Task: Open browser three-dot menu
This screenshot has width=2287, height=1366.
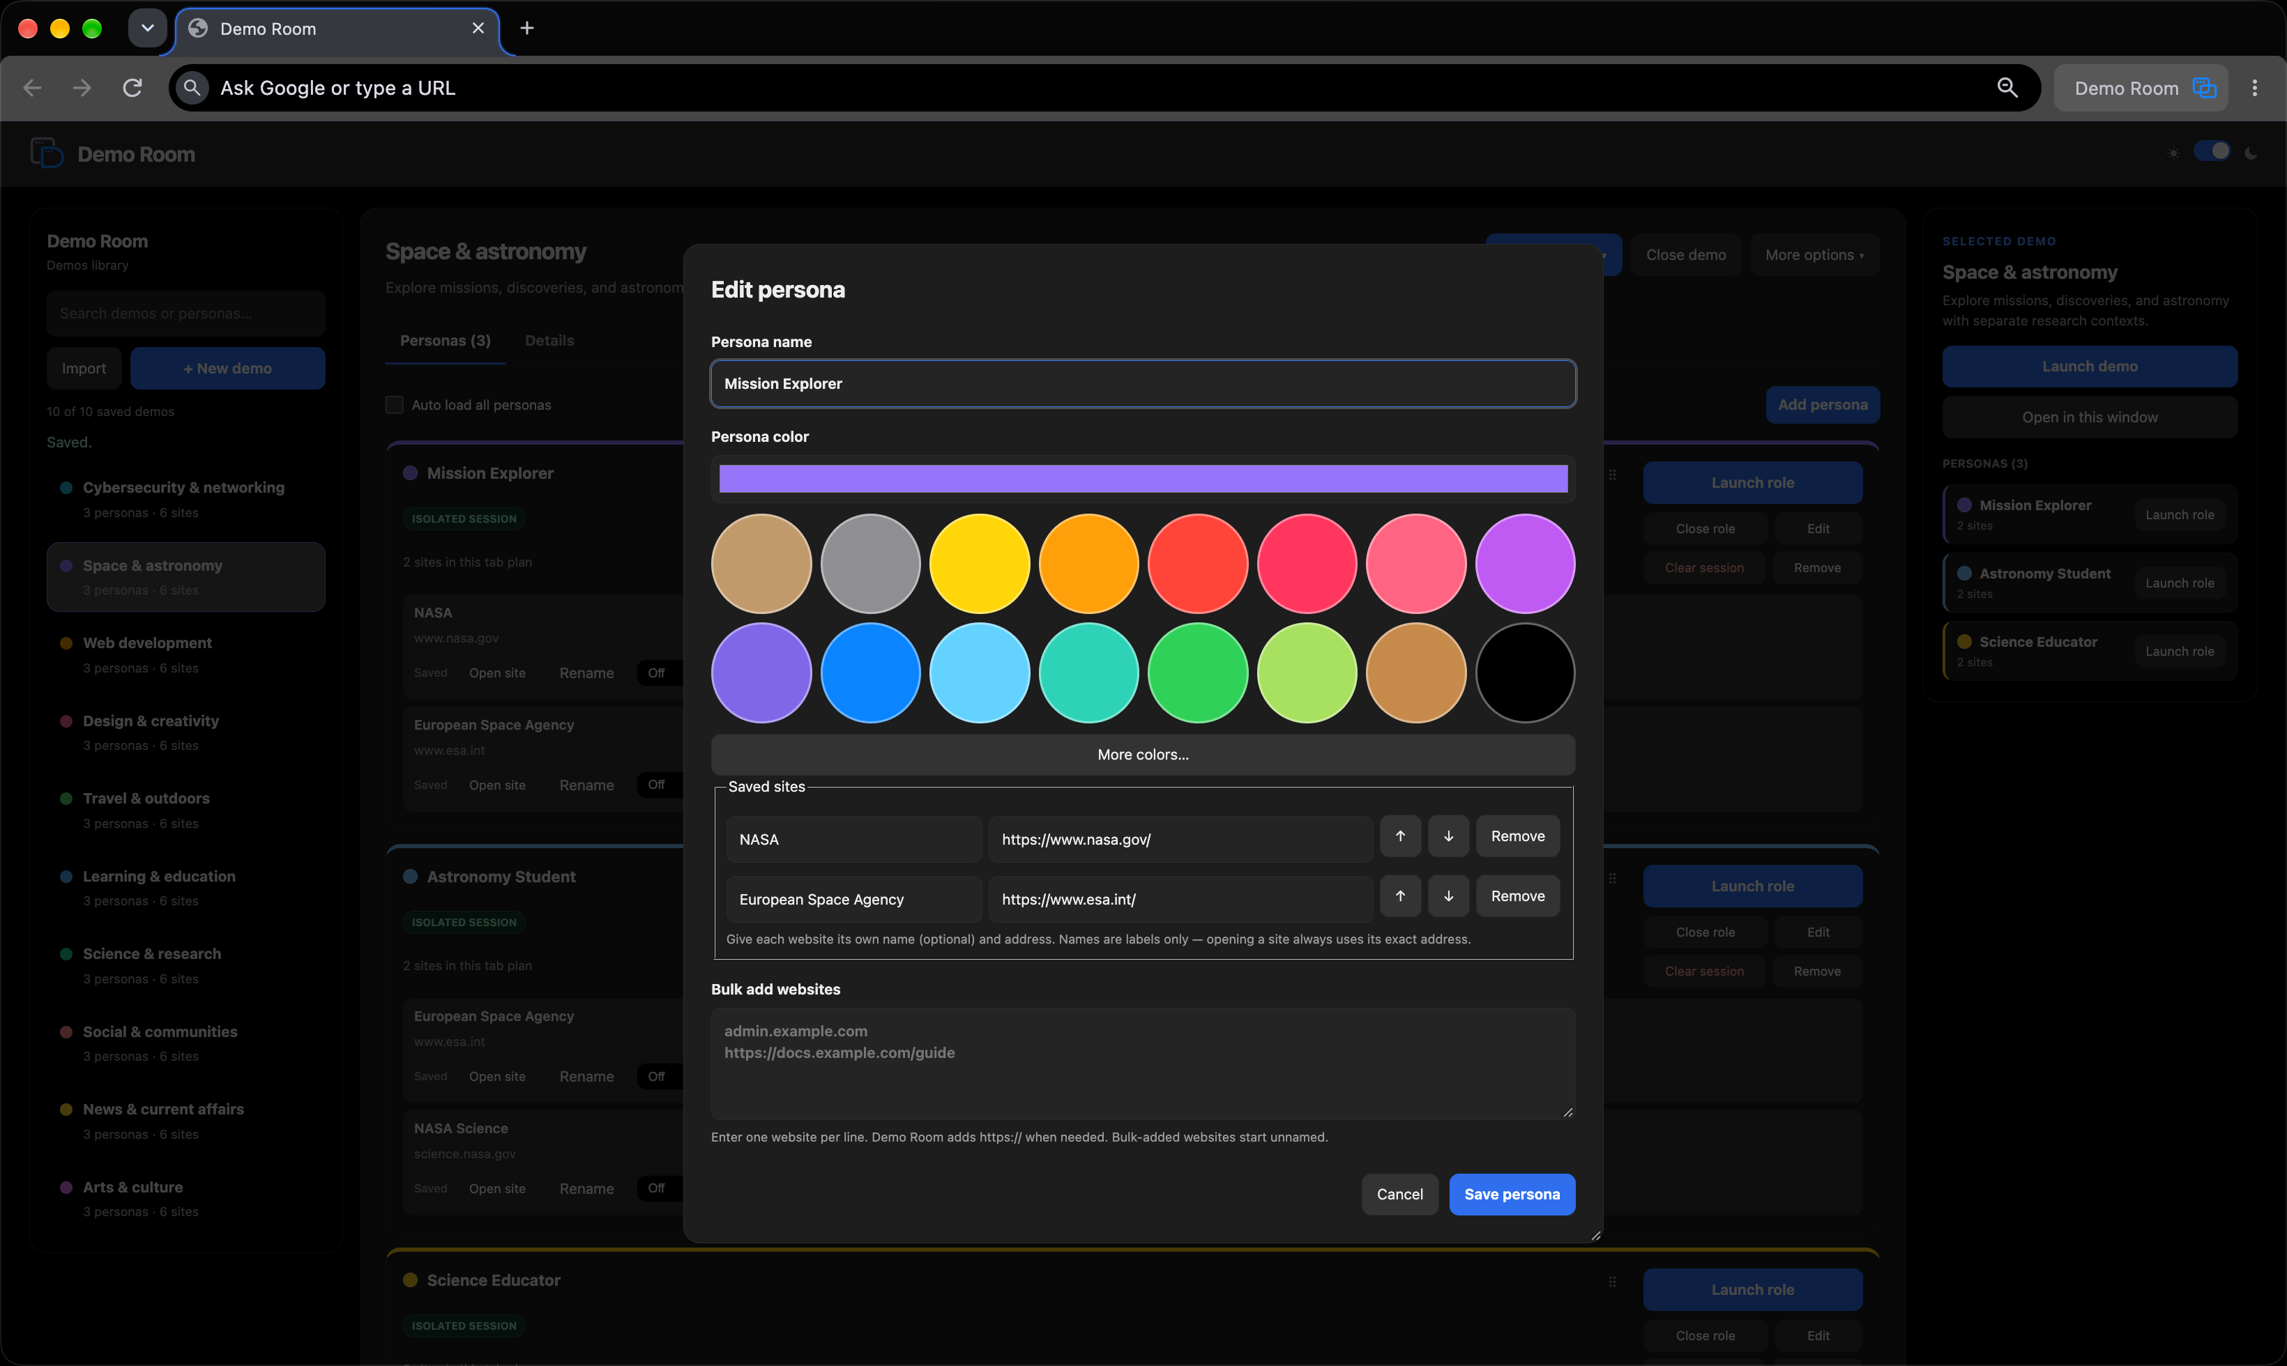Action: point(2254,87)
